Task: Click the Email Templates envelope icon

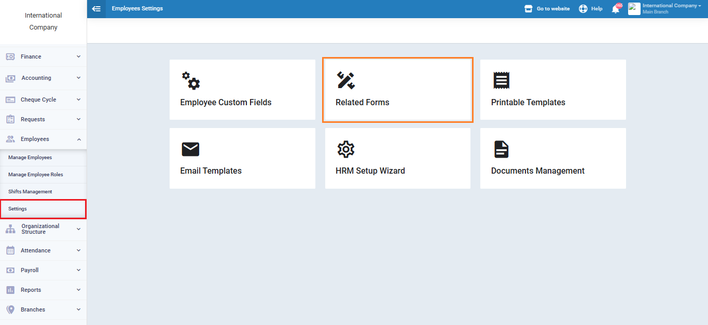Action: pos(190,149)
